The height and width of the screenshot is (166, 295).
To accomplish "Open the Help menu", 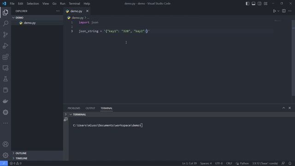I will pos(87,4).
